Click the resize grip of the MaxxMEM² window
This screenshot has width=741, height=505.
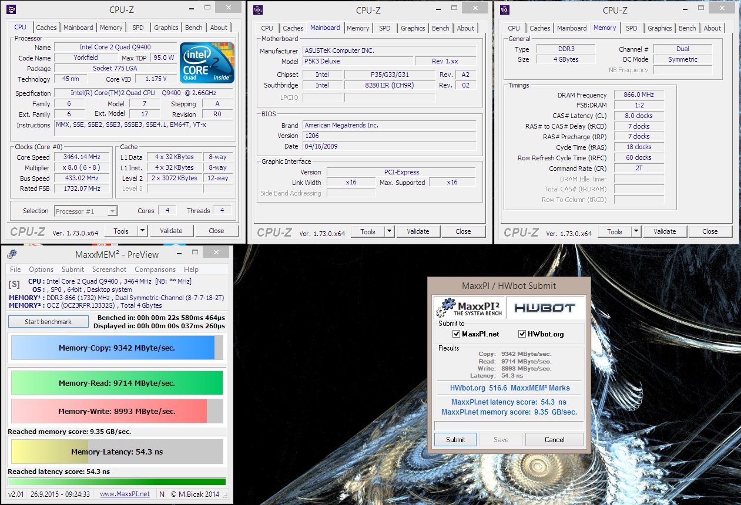[x=227, y=496]
